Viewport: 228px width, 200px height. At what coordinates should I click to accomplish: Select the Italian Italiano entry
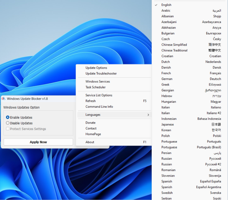(x=190, y=107)
